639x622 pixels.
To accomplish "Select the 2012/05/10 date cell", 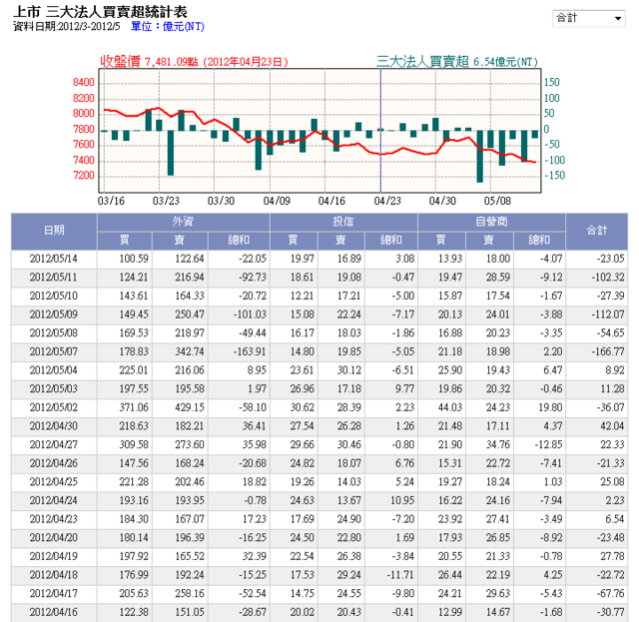I will pos(53,296).
